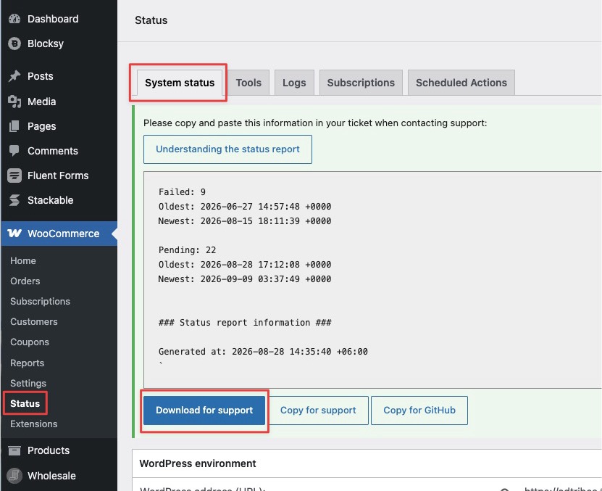
Task: Open Understanding the status report link
Action: [x=227, y=149]
